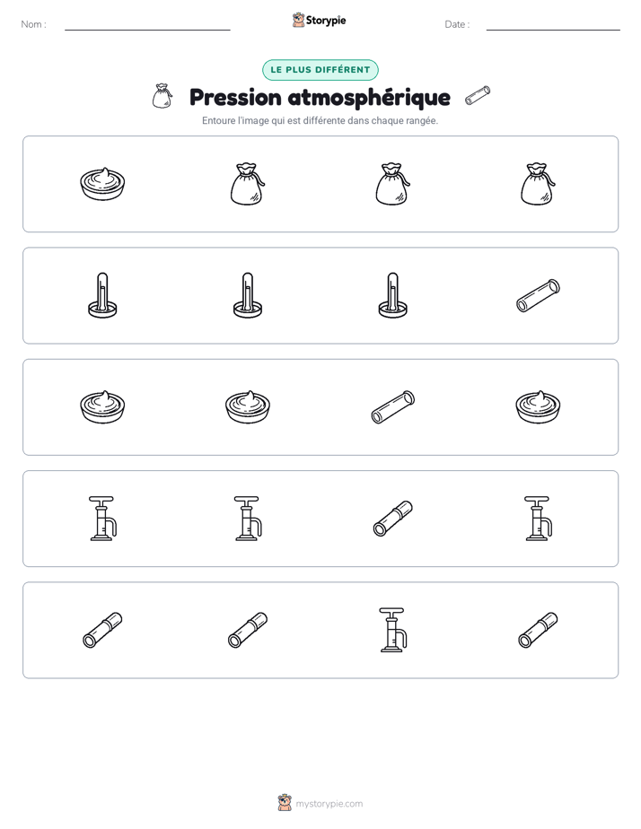
Task: Select the tube image in row three
Action: pyautogui.click(x=393, y=407)
